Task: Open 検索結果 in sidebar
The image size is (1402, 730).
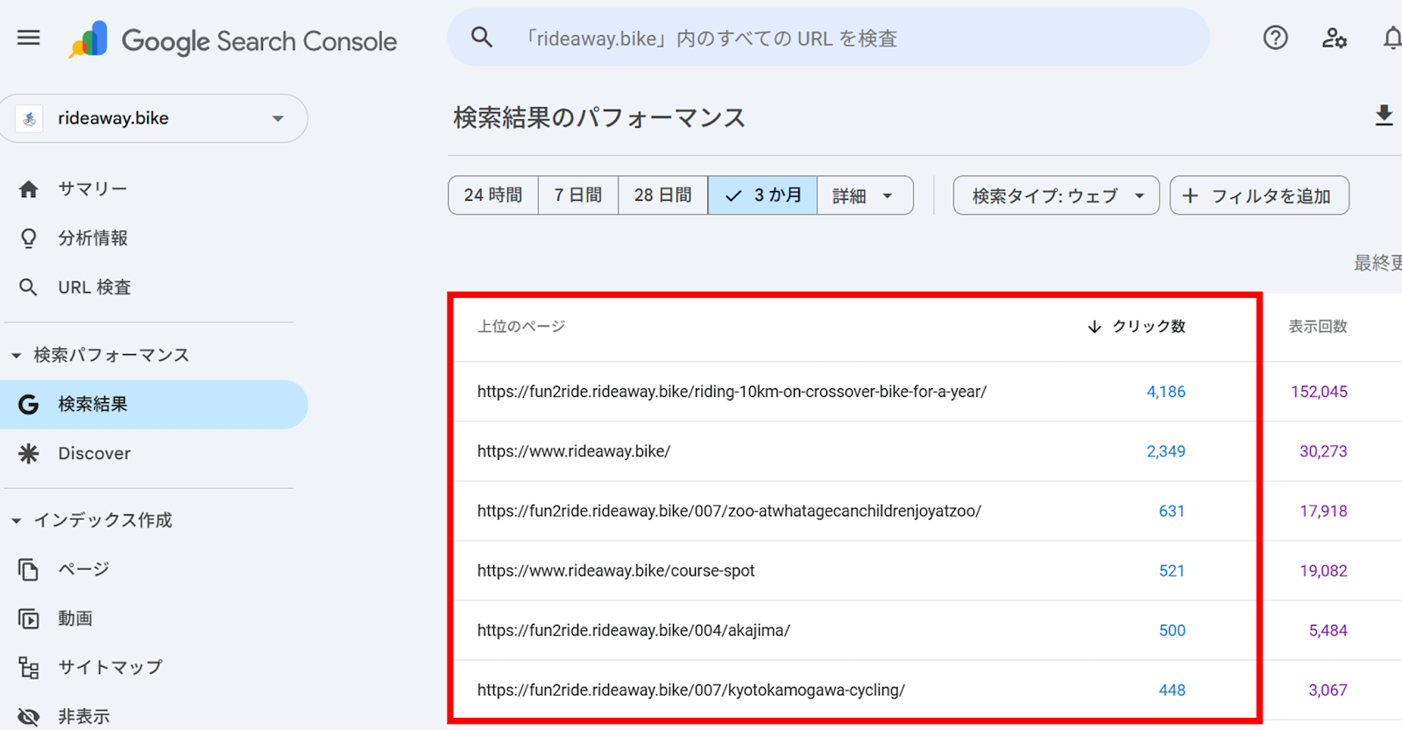Action: [154, 404]
